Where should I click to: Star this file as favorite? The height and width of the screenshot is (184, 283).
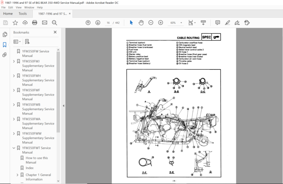tap(15, 23)
